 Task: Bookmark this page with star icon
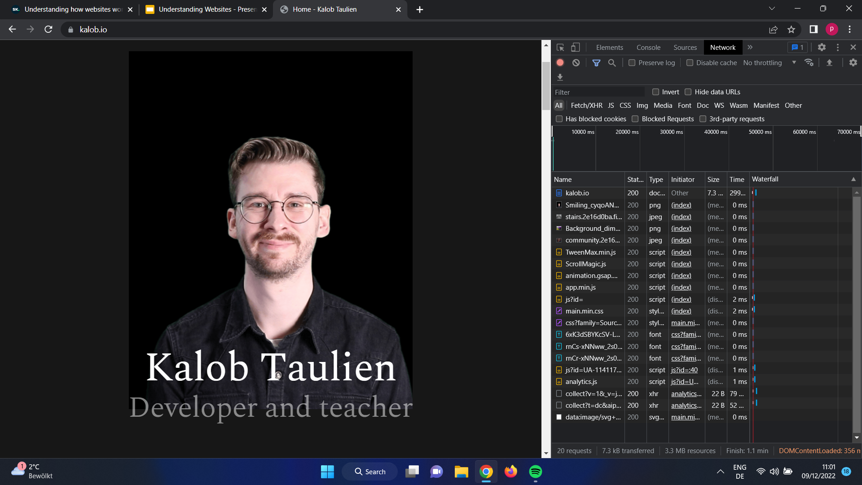click(x=791, y=29)
